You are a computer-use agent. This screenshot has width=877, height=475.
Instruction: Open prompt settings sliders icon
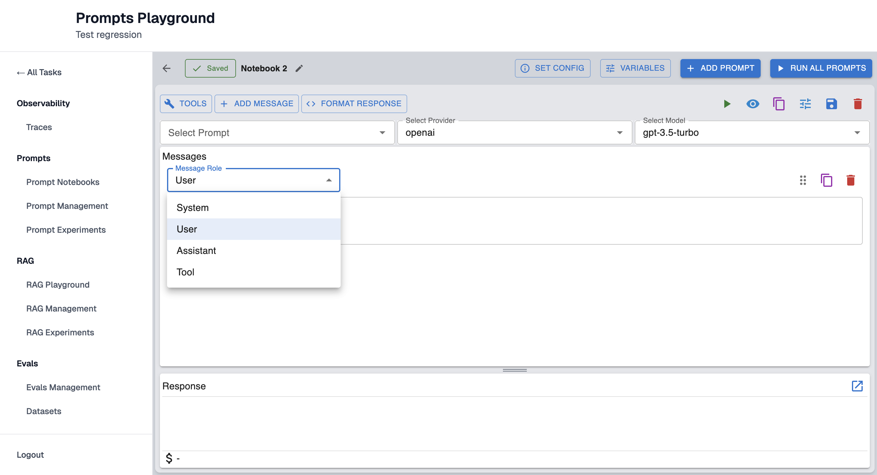pyautogui.click(x=805, y=104)
